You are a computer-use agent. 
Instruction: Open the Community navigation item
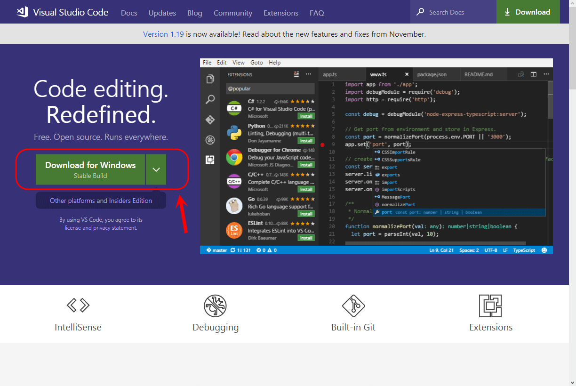233,13
